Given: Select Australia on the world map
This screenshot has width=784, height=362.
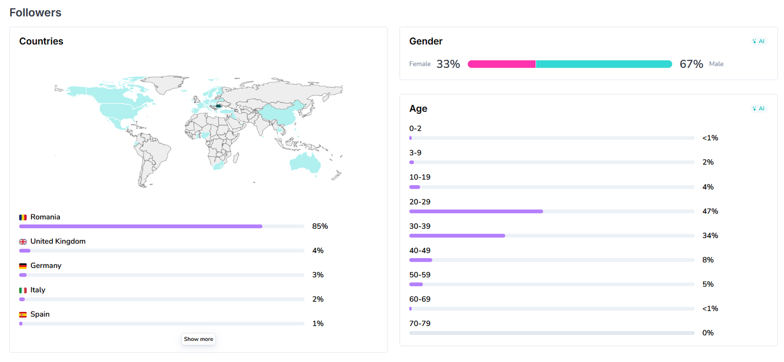Looking at the screenshot, I should point(306,162).
